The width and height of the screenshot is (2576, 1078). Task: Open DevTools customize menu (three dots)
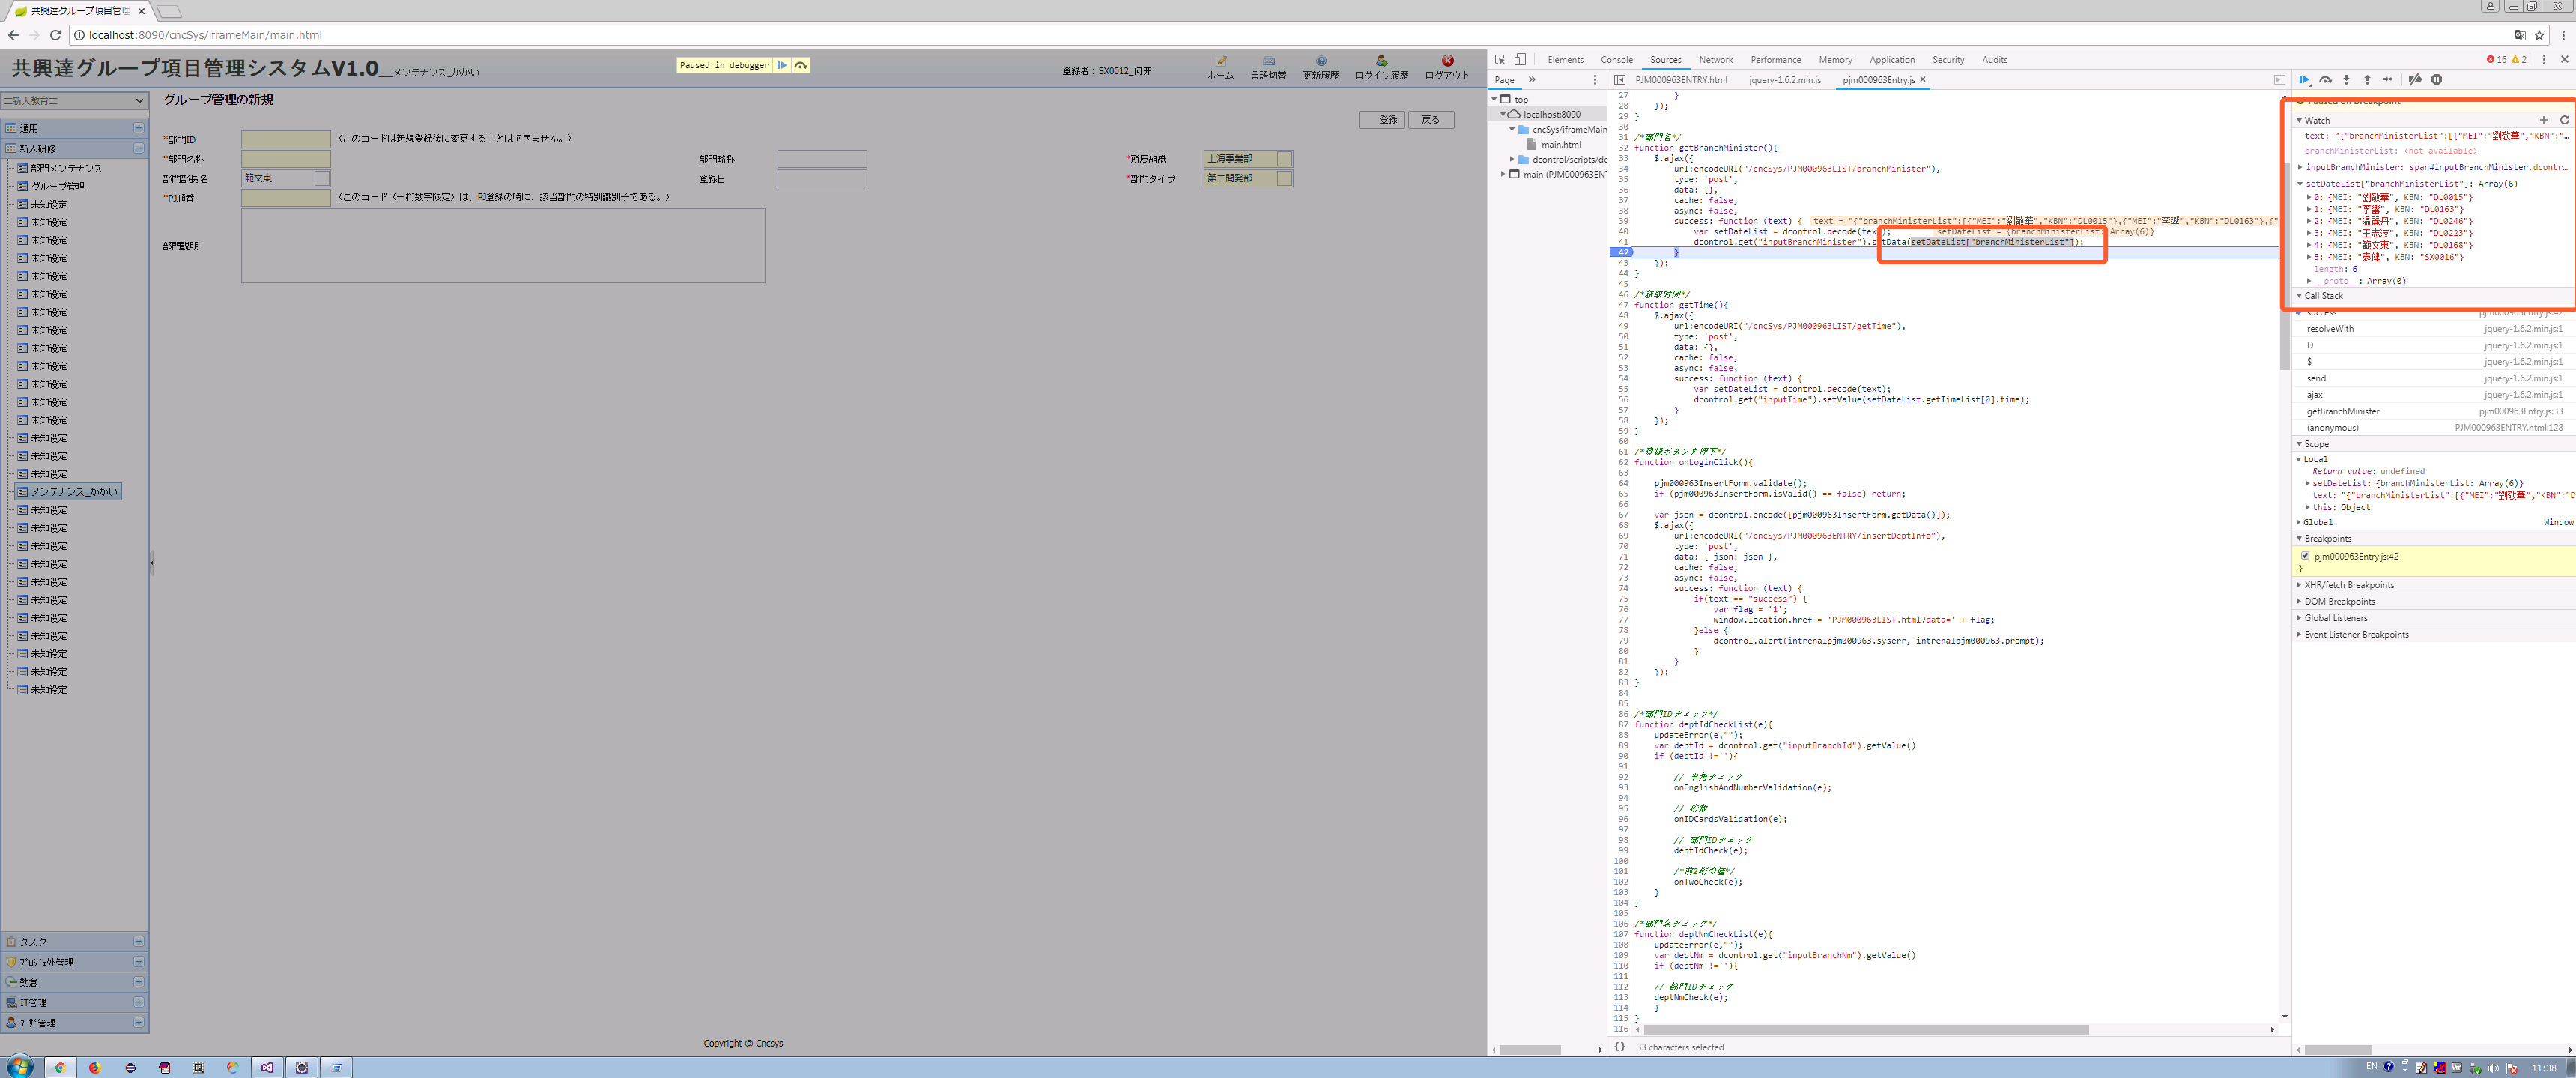pyautogui.click(x=2544, y=60)
